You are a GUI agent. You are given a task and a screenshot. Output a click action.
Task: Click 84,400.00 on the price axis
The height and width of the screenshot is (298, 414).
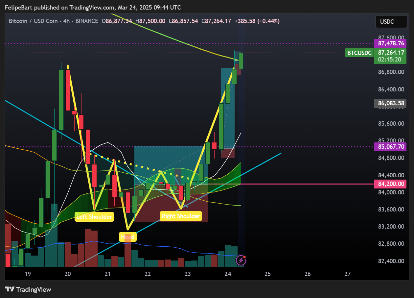coord(391,175)
